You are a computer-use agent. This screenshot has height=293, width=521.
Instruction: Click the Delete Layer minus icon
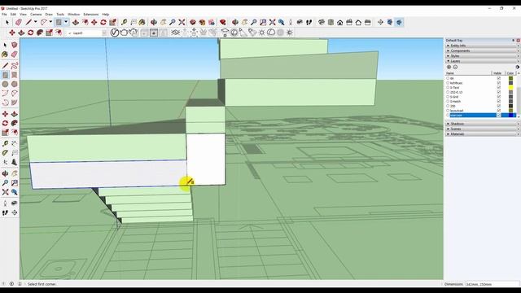pos(455,67)
